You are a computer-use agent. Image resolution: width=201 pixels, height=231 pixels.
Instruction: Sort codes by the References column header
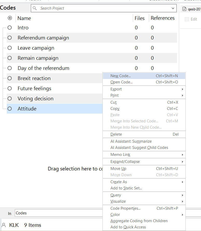tap(163, 18)
